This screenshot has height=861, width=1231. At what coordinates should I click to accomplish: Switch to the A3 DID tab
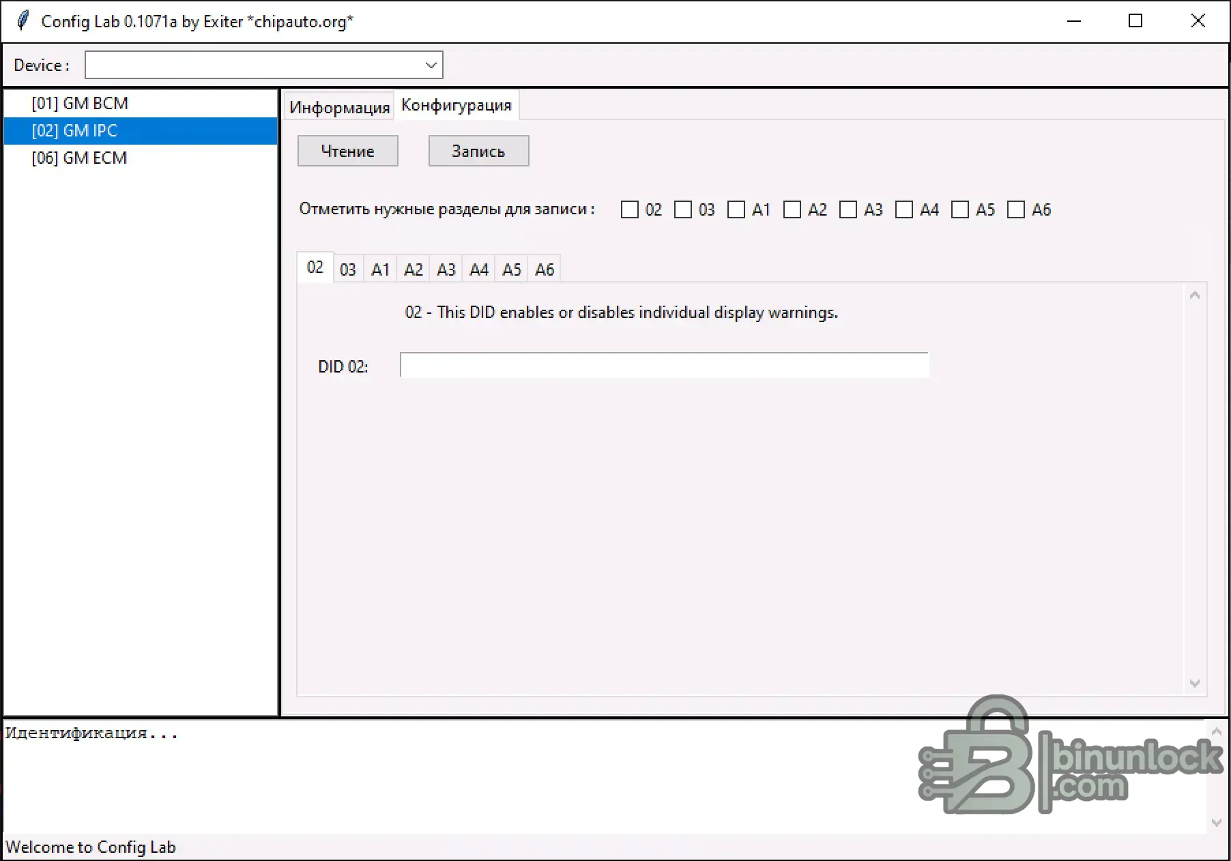point(446,269)
